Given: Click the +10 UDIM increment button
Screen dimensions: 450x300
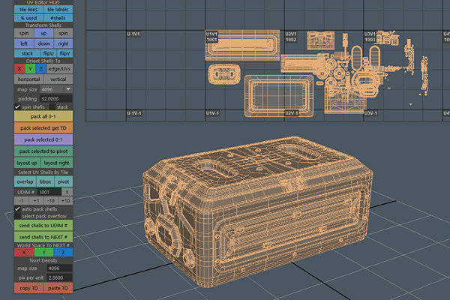Looking at the screenshot, I should tap(65, 201).
